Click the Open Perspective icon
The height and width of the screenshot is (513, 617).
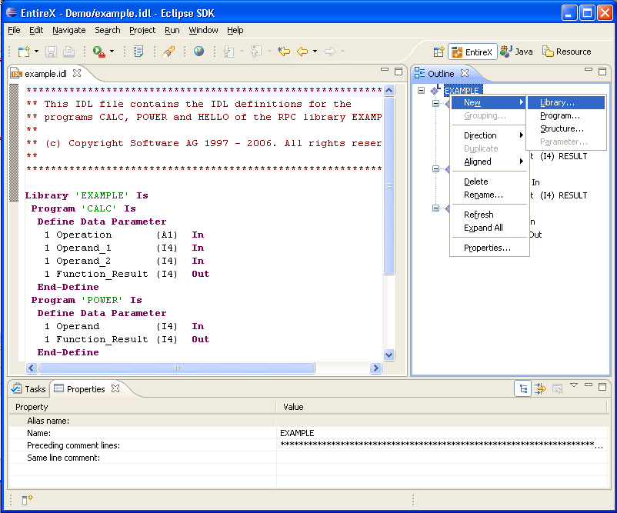(439, 52)
